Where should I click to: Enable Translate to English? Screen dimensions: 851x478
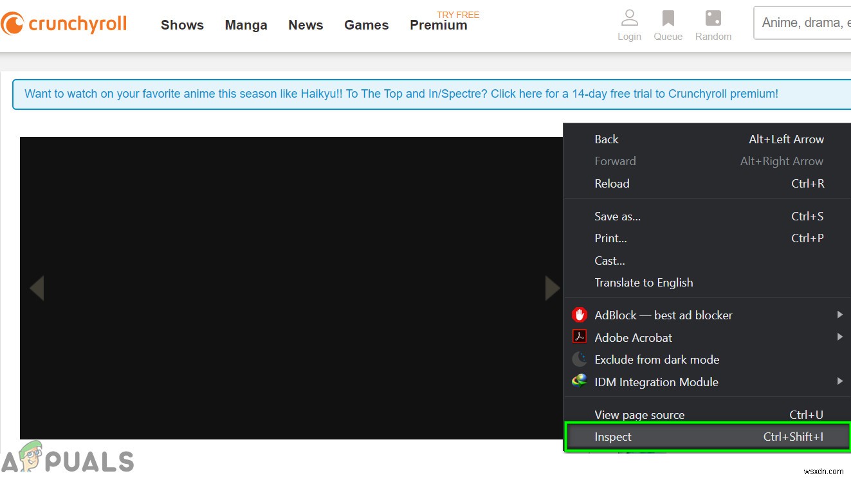click(643, 282)
